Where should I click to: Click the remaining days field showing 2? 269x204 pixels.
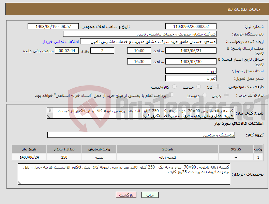[x=102, y=50]
